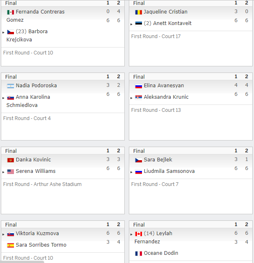The height and width of the screenshot is (263, 254).
Task: Click Argentina flag beside Nadia Podoroska
Action: point(10,86)
